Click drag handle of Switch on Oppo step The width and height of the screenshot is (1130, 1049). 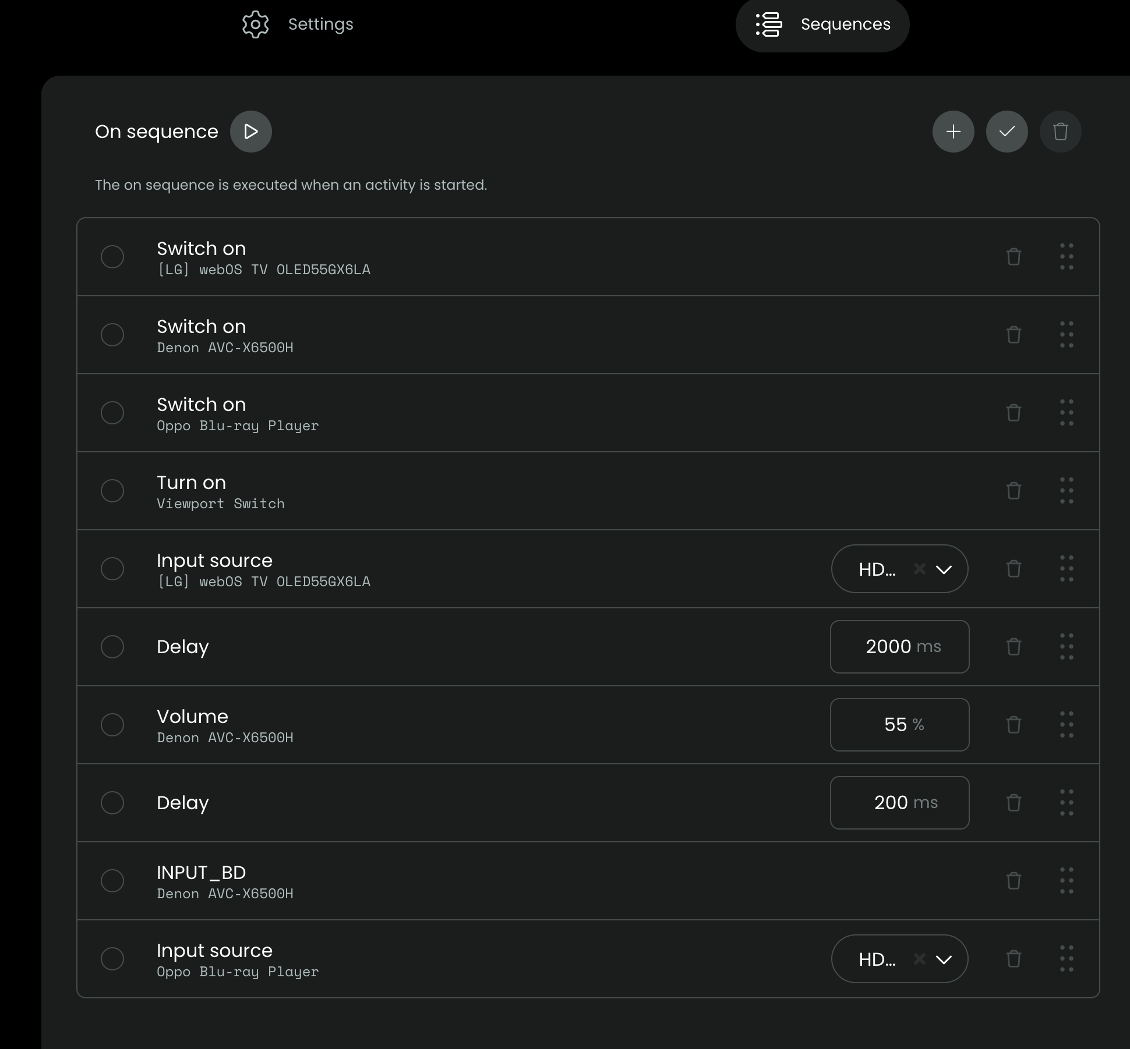pyautogui.click(x=1067, y=413)
